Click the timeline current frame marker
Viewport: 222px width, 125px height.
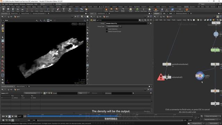(x=119, y=115)
